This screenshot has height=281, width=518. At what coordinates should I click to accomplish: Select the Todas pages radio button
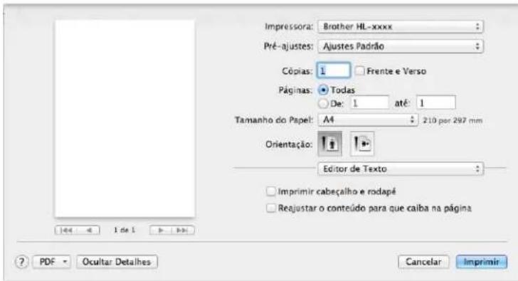323,90
